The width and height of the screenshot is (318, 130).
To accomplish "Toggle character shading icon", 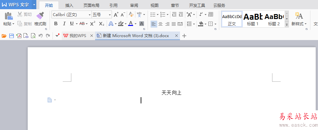I will point(142,24).
